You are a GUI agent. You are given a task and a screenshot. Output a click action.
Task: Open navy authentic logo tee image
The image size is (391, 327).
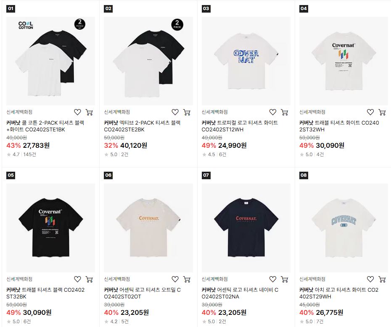(246, 228)
